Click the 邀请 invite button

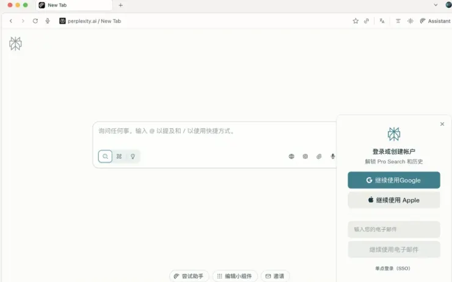pyautogui.click(x=275, y=277)
